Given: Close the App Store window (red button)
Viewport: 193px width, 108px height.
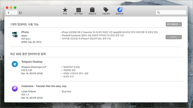Looking at the screenshot, I should [7, 7].
